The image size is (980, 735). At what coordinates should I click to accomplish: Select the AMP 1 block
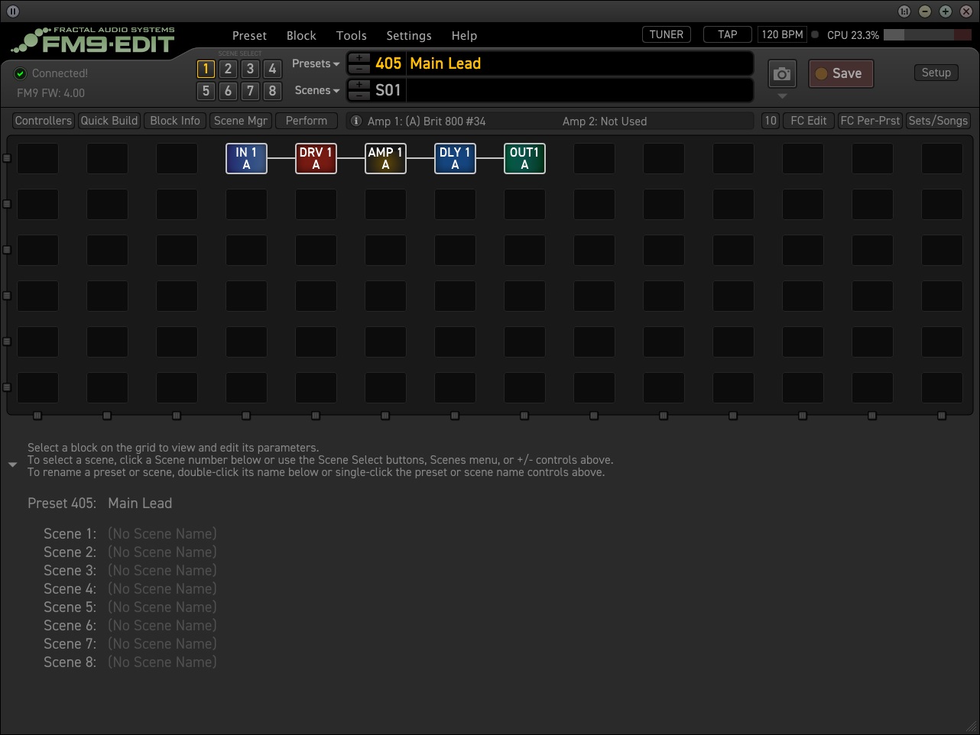coord(385,158)
